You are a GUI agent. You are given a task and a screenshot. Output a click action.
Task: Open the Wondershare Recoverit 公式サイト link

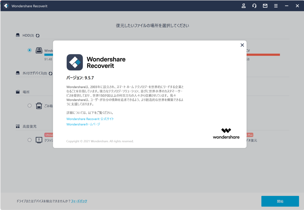[90, 119]
